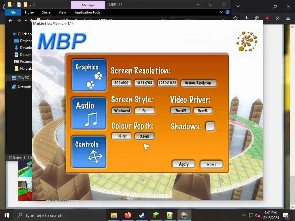Show more browser toolbar tools
The image size is (295, 221).
[277, 18]
